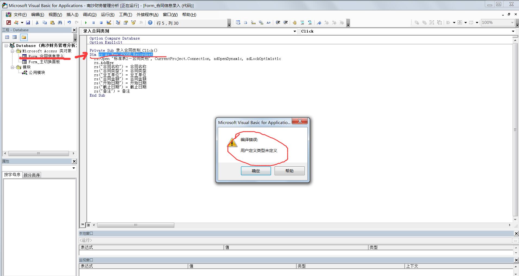Open 文件(F) menu
Screen dimensions: 519x276
click(x=20, y=15)
